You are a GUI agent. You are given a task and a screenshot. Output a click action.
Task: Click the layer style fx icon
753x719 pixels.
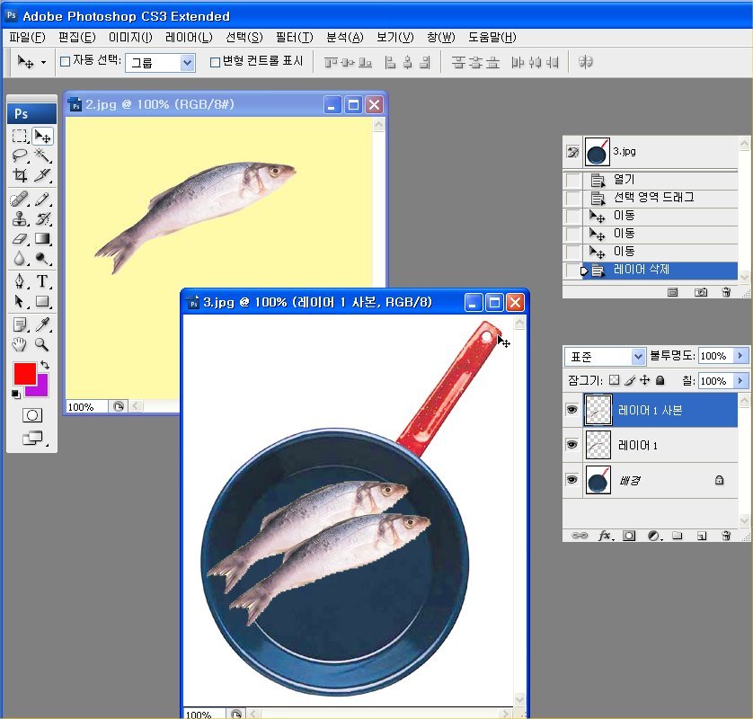605,536
